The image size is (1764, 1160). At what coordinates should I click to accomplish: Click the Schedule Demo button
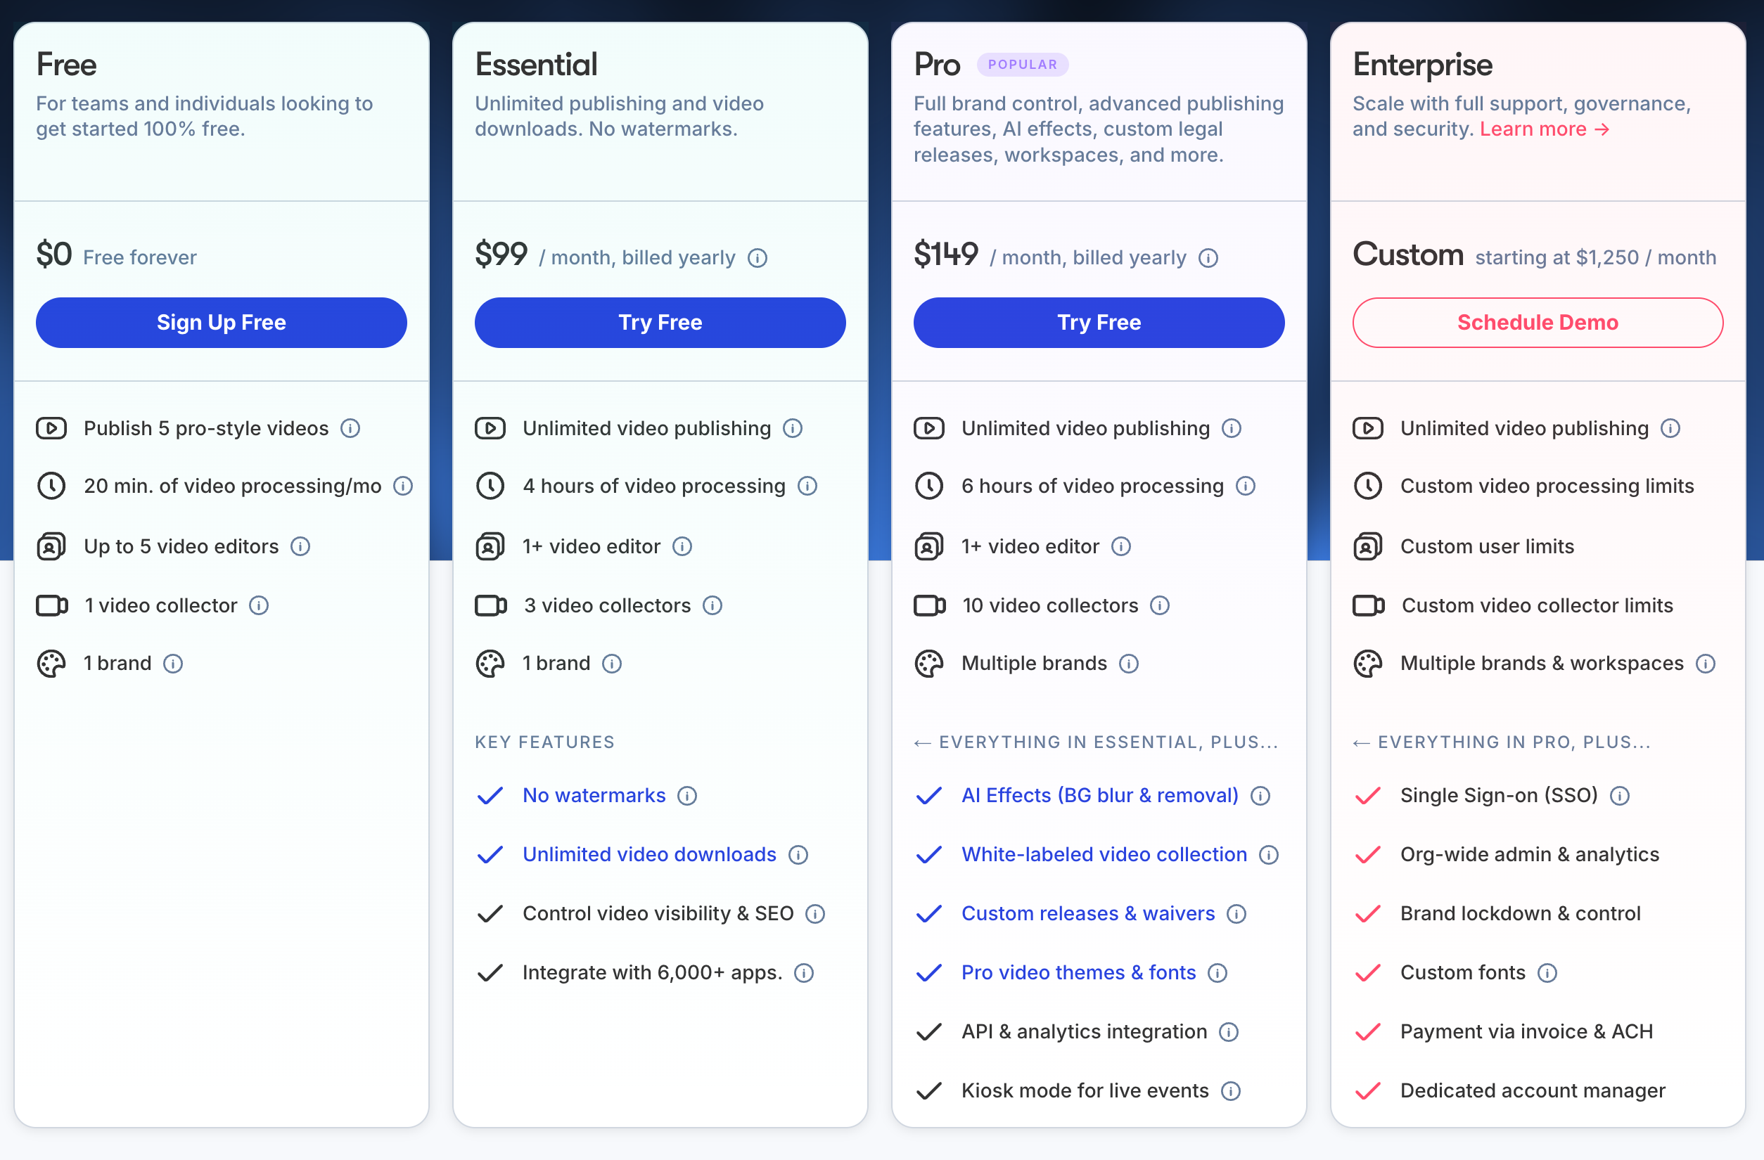[1538, 322]
